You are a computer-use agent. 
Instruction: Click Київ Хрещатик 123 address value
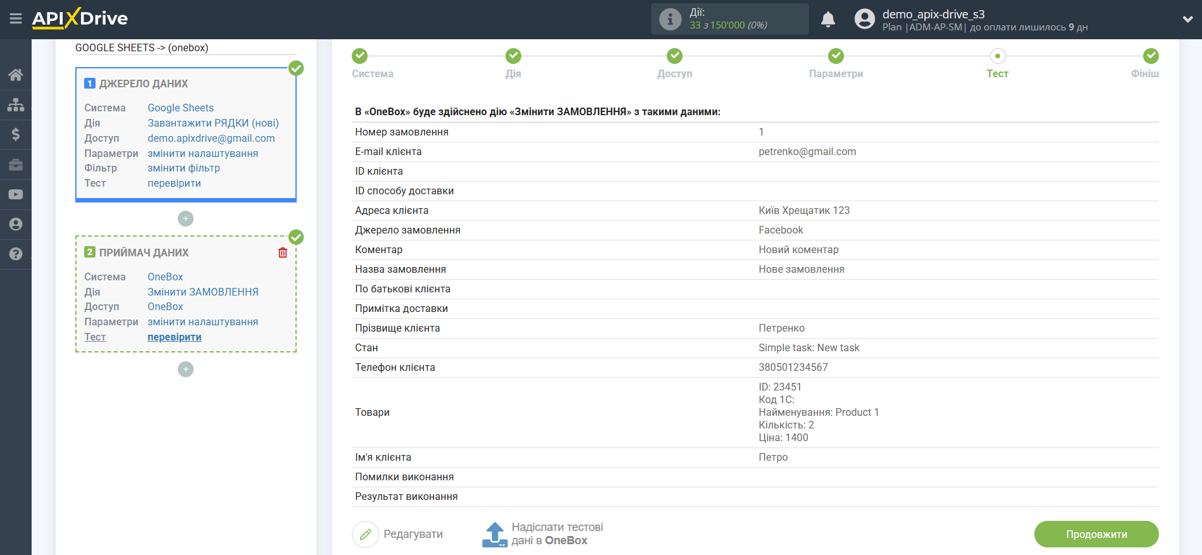click(x=804, y=211)
